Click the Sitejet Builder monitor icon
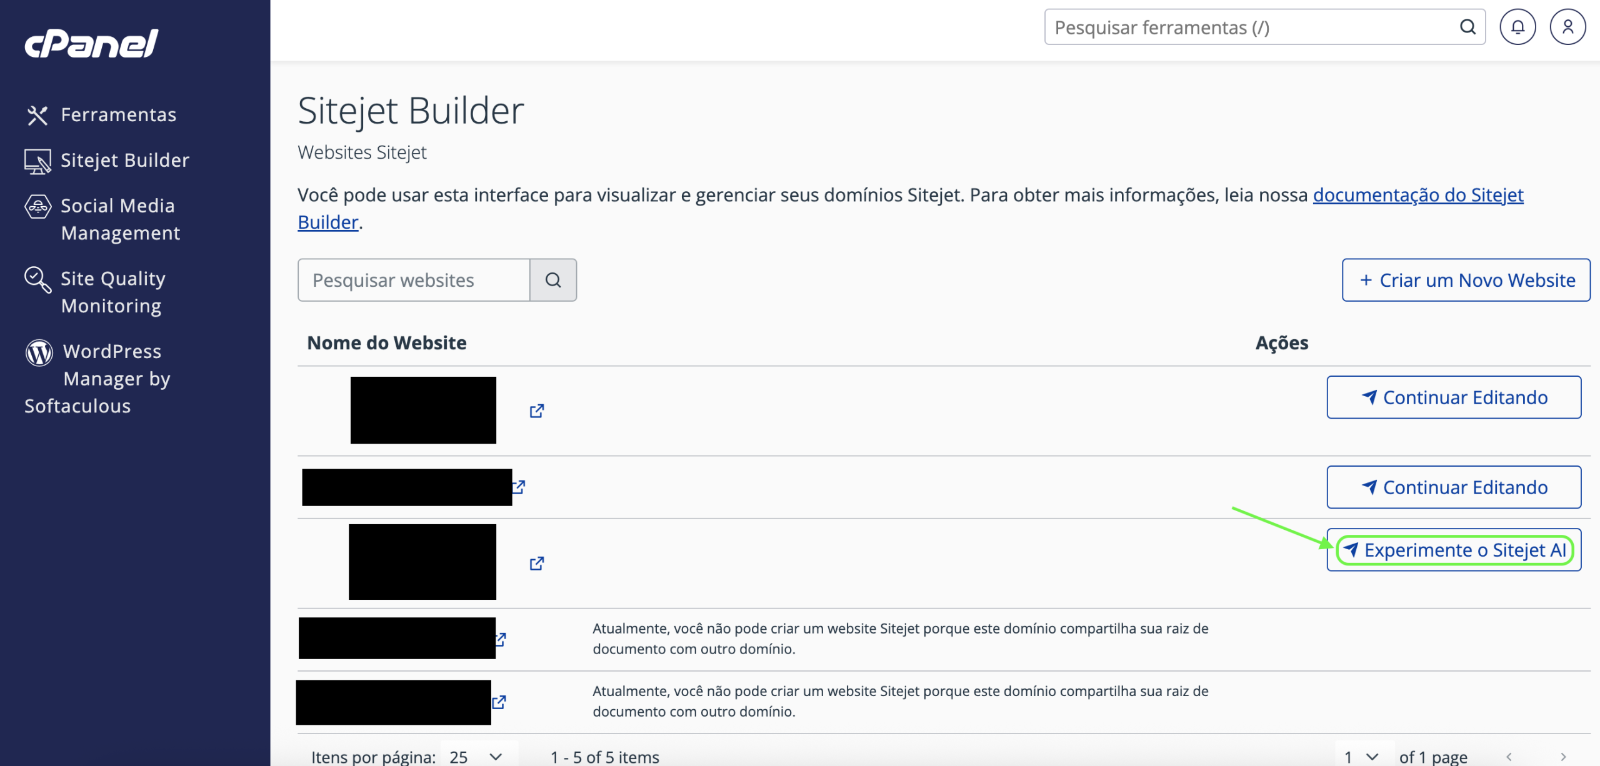The image size is (1600, 766). coord(37,161)
